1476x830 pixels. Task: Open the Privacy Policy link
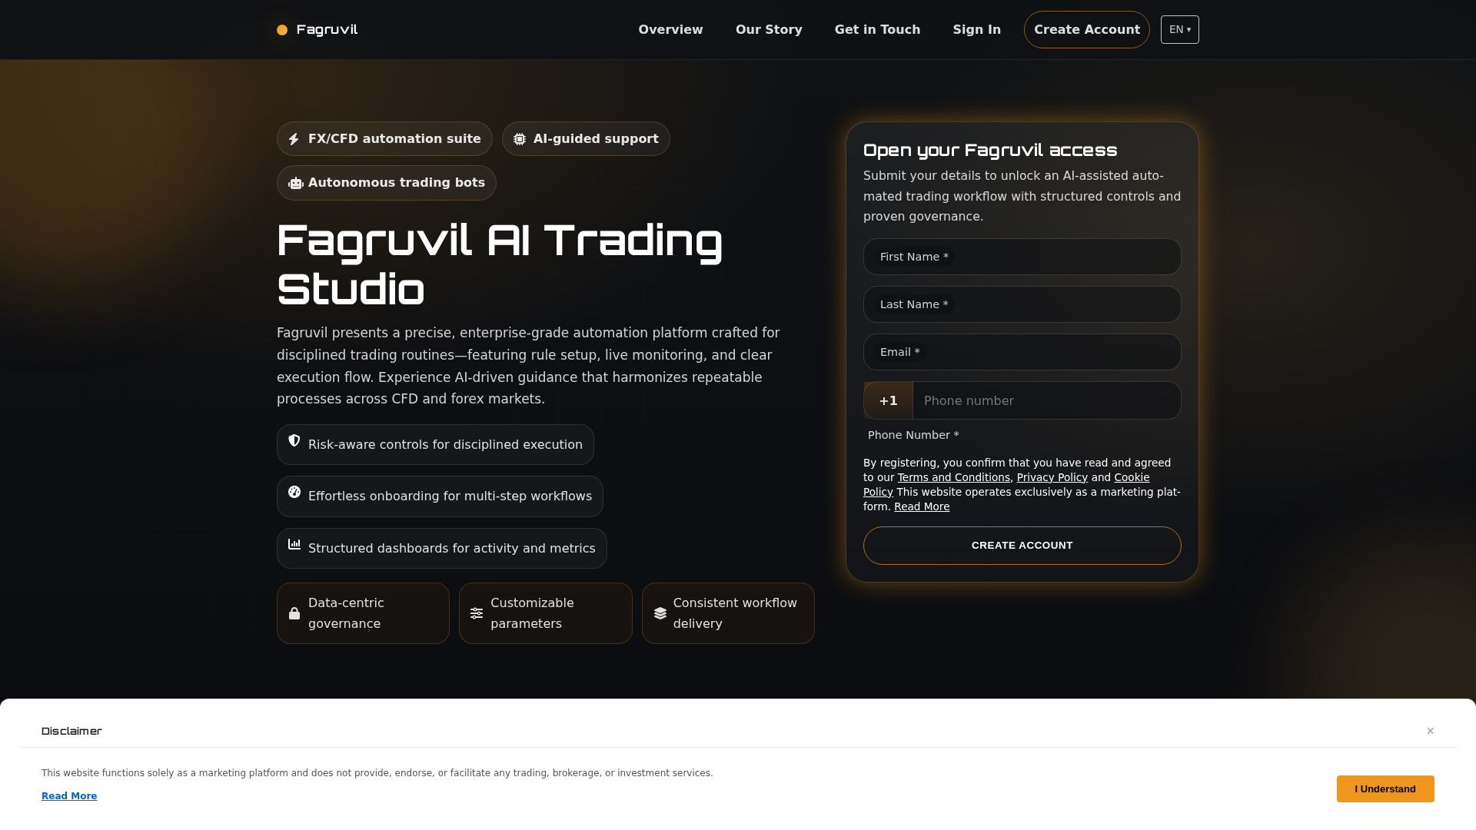[1052, 477]
